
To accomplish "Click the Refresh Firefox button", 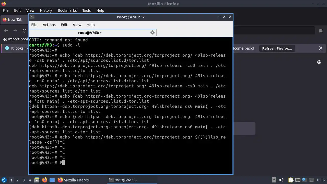I will coord(277,48).
